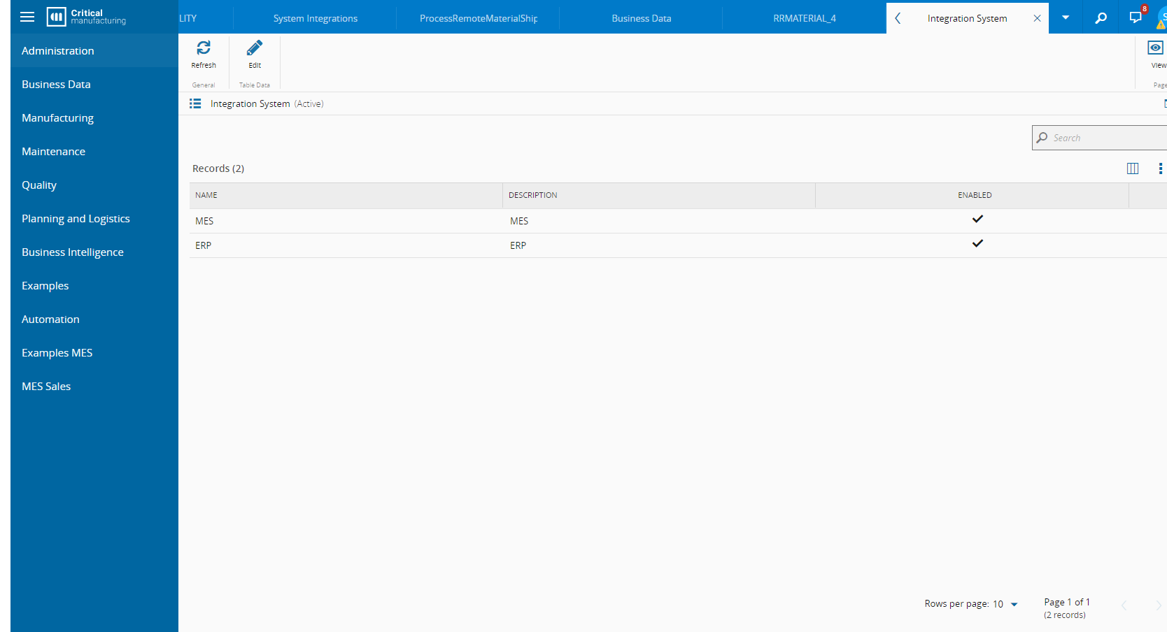Toggle the Enabled check for ERP

[x=977, y=244]
